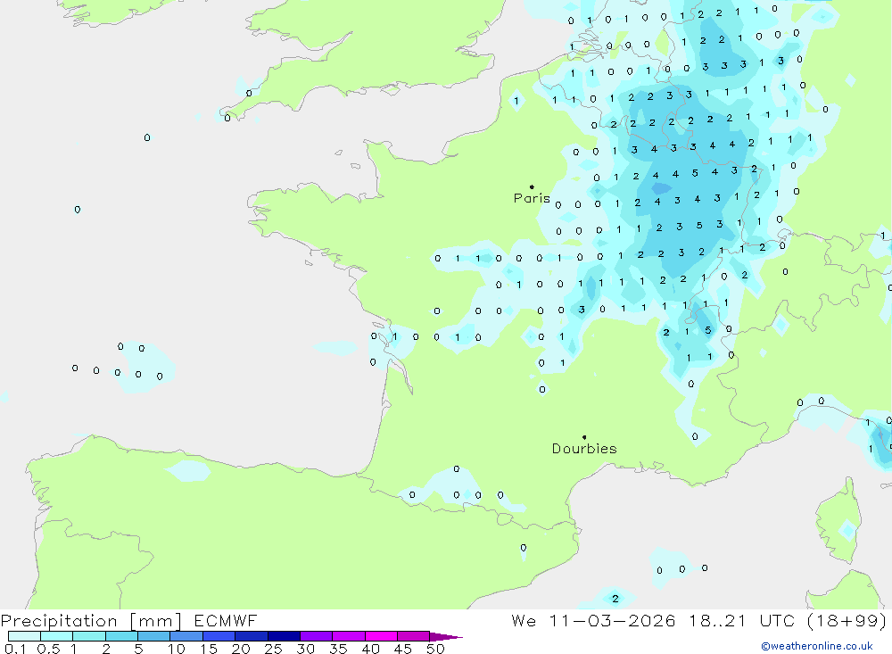892x654 pixels.
Task: Open the weatheronline.co.uk copyright link
Action: pyautogui.click(x=817, y=646)
